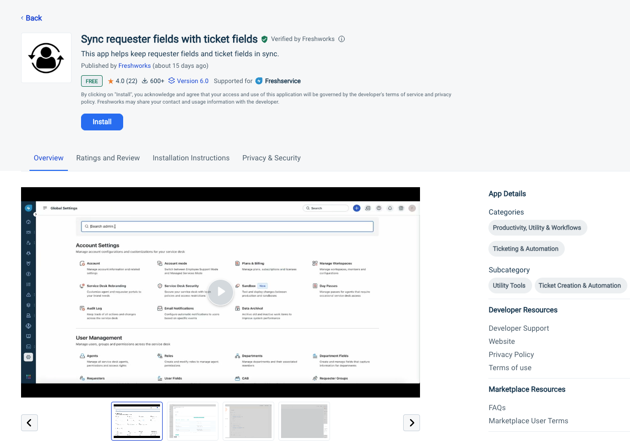Click the green verified shield icon
Viewport: 630px width, 448px height.
[264, 39]
